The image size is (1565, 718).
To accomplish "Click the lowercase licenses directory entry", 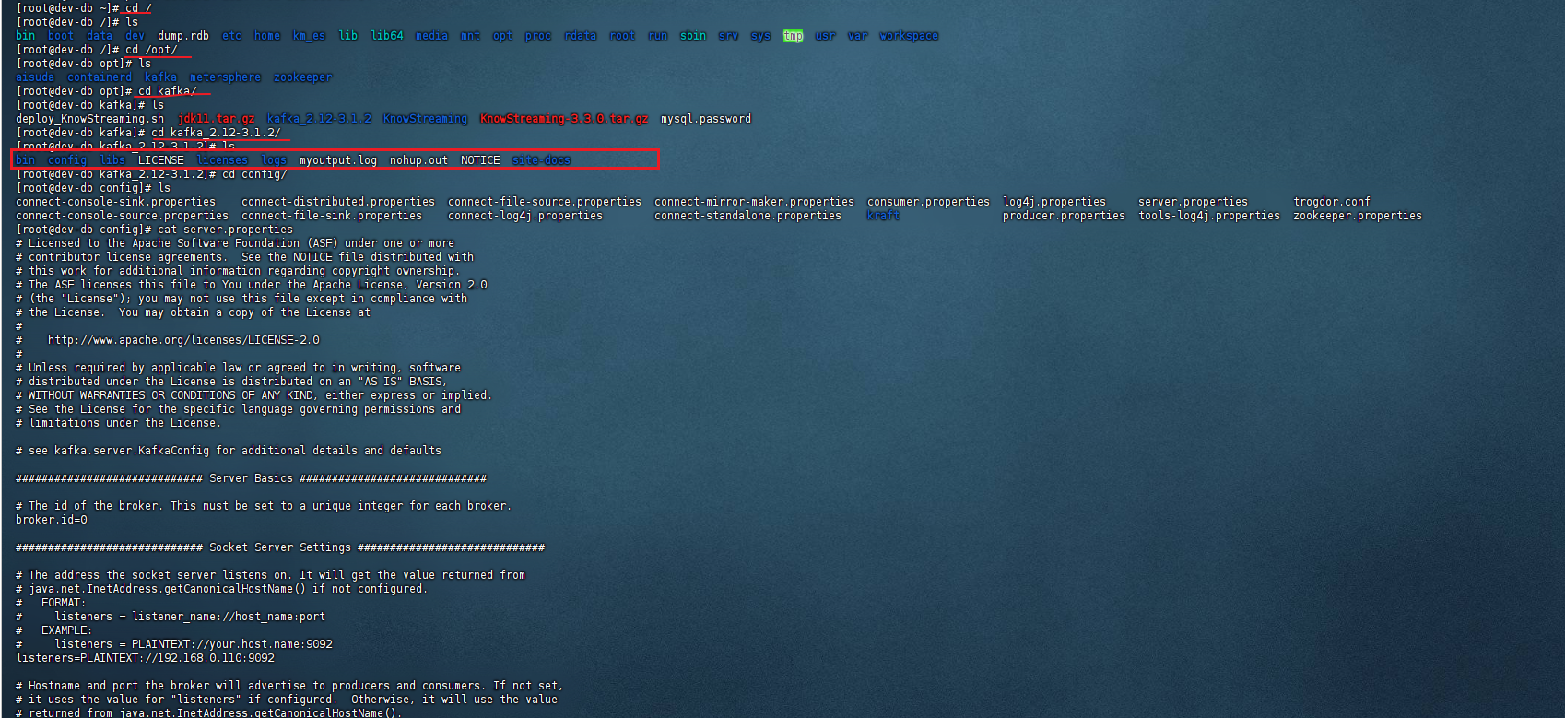I will [x=222, y=160].
